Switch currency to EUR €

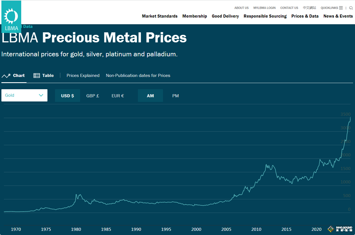(117, 96)
